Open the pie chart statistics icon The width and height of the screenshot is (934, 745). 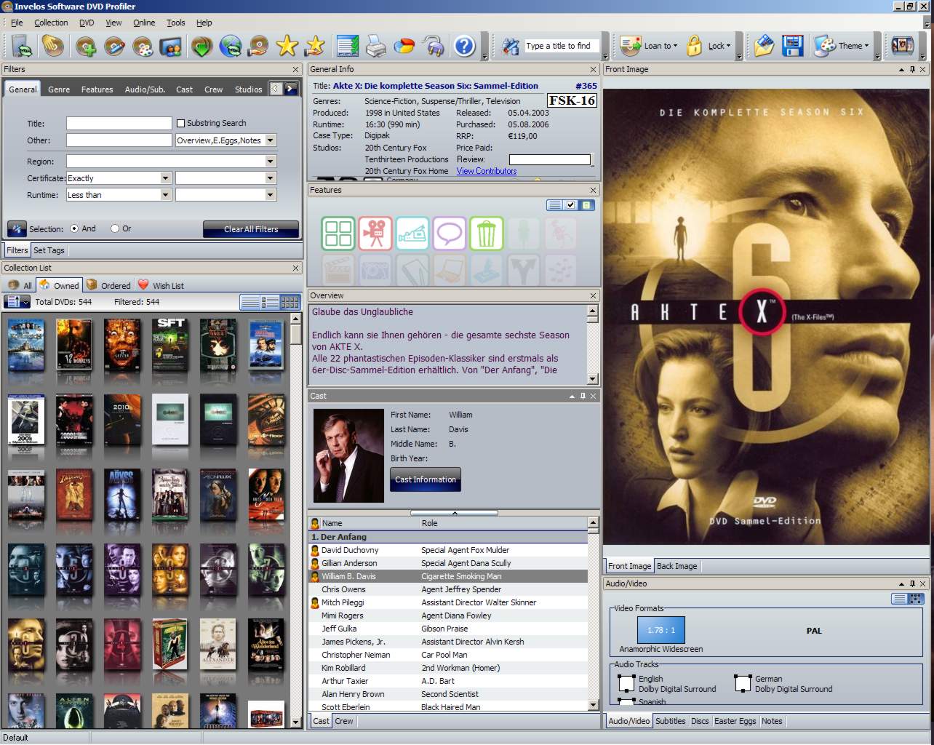(404, 47)
